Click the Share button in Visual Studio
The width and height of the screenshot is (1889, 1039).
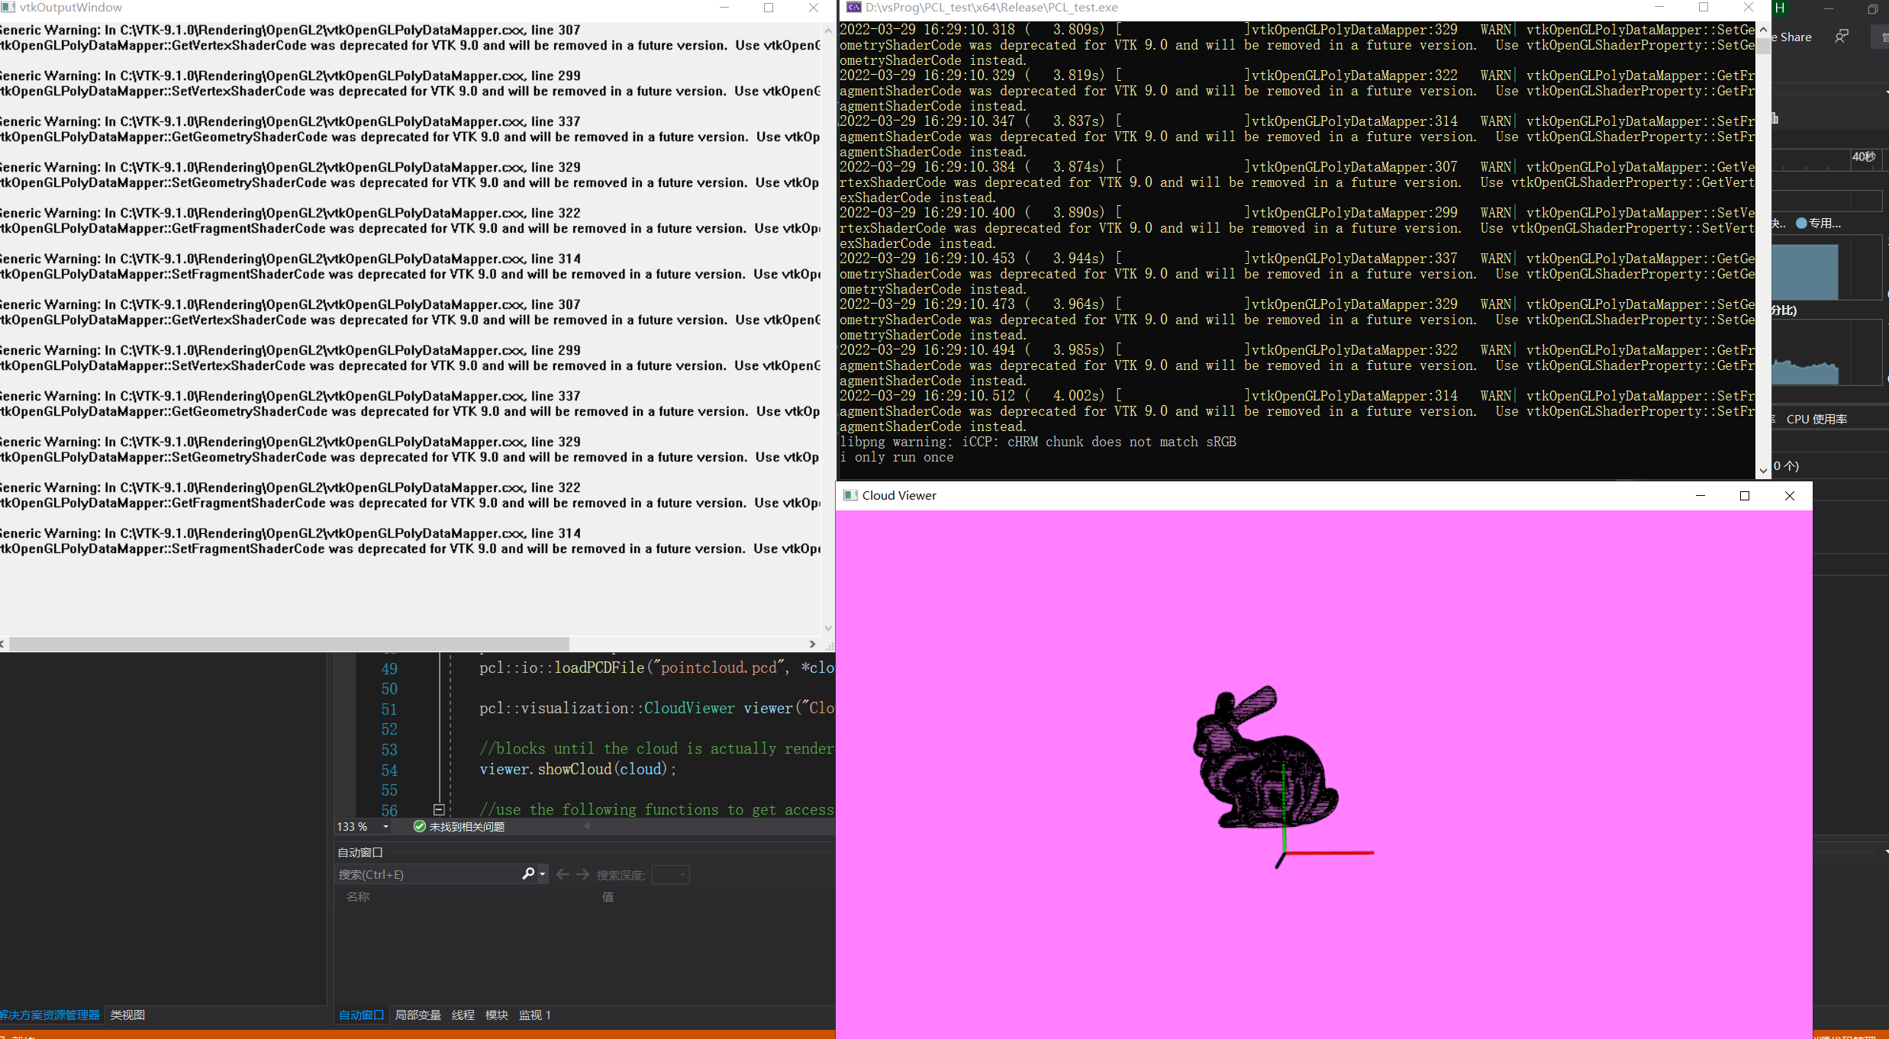tap(1795, 37)
